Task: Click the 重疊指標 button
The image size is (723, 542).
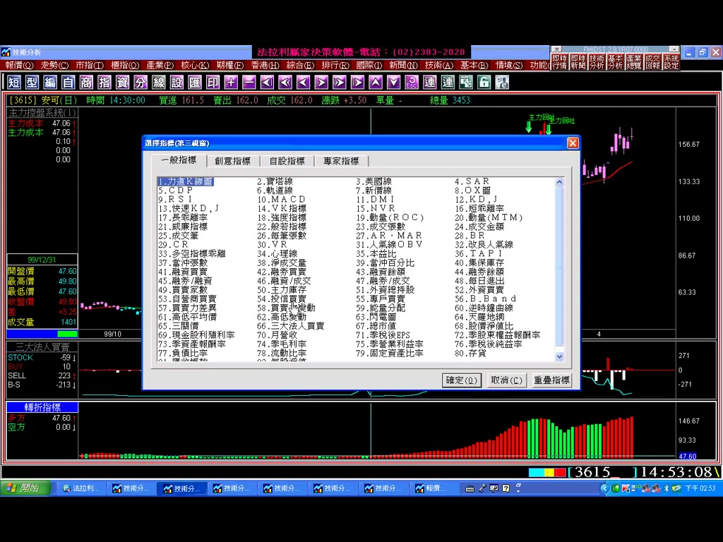Action: click(551, 380)
